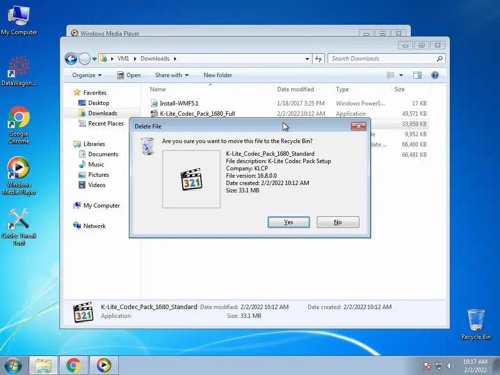The width and height of the screenshot is (500, 375).
Task: Refresh the Downloads folder view
Action: pyautogui.click(x=318, y=59)
